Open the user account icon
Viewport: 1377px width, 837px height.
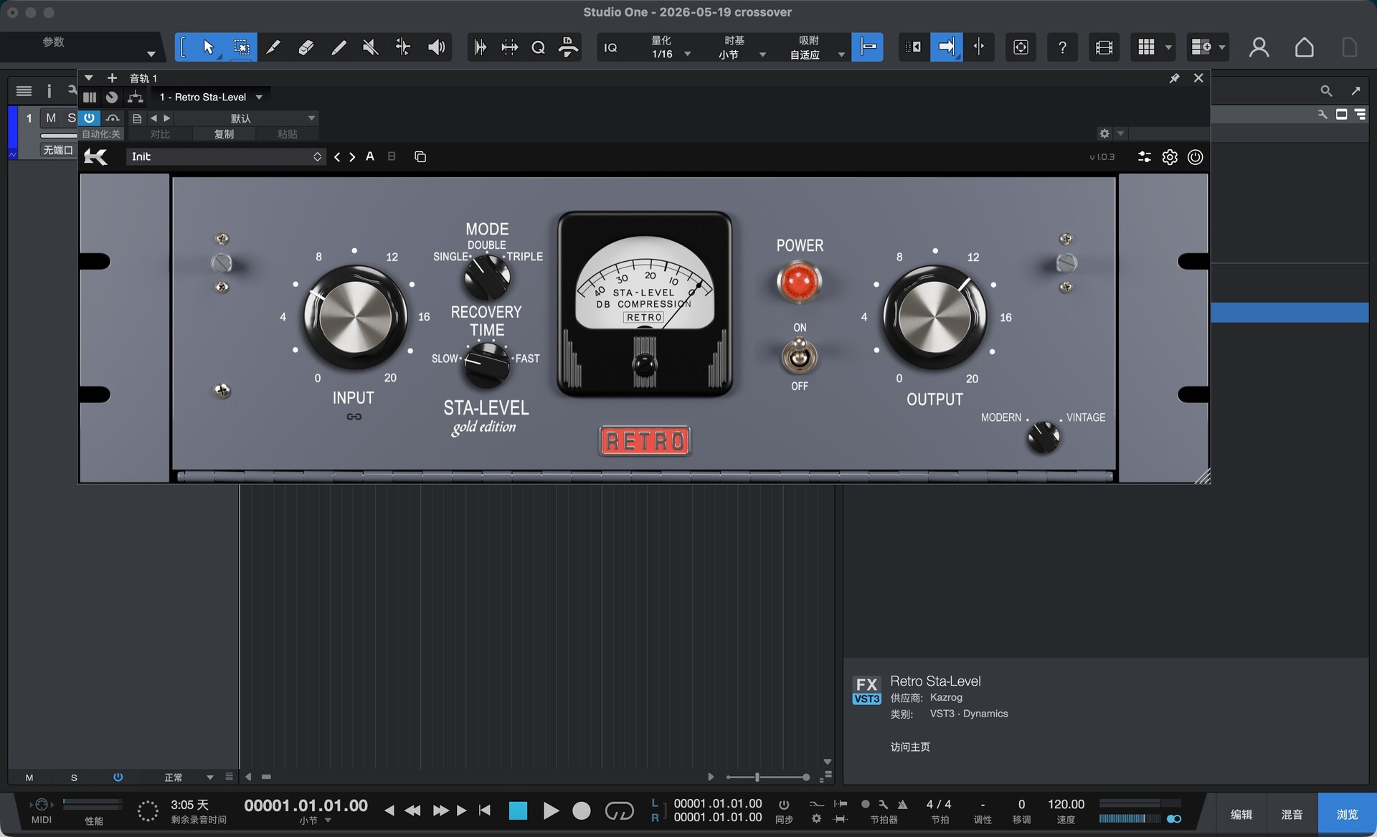tap(1259, 47)
